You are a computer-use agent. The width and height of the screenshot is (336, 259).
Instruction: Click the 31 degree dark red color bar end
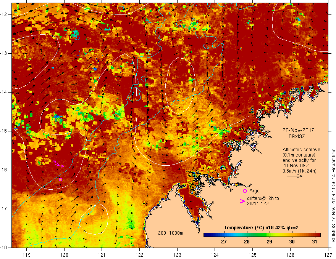point(318,235)
